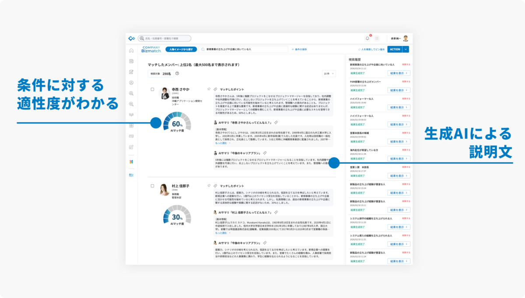This screenshot has width=525, height=298.
Task: Click the 氏名・社員番号・部署名 search field
Action: (164, 39)
